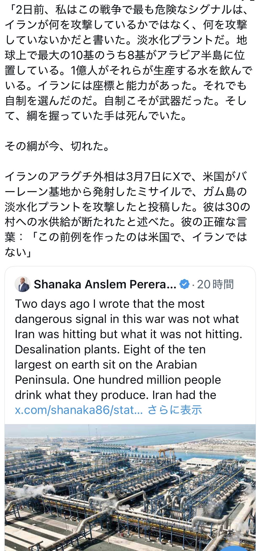Tap the quote この前例を作ったのは米国で

click(x=142, y=237)
